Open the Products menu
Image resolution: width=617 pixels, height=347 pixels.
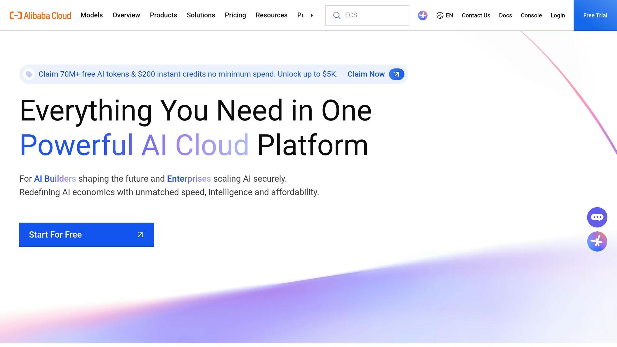pos(163,15)
